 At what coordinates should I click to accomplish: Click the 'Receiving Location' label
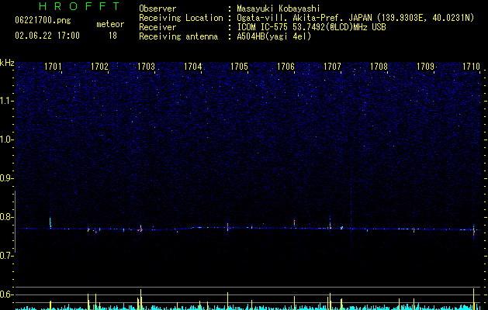181,18
